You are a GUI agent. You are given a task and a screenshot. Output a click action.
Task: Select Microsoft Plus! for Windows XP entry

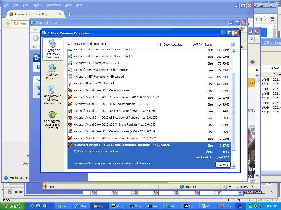pyautogui.click(x=149, y=84)
